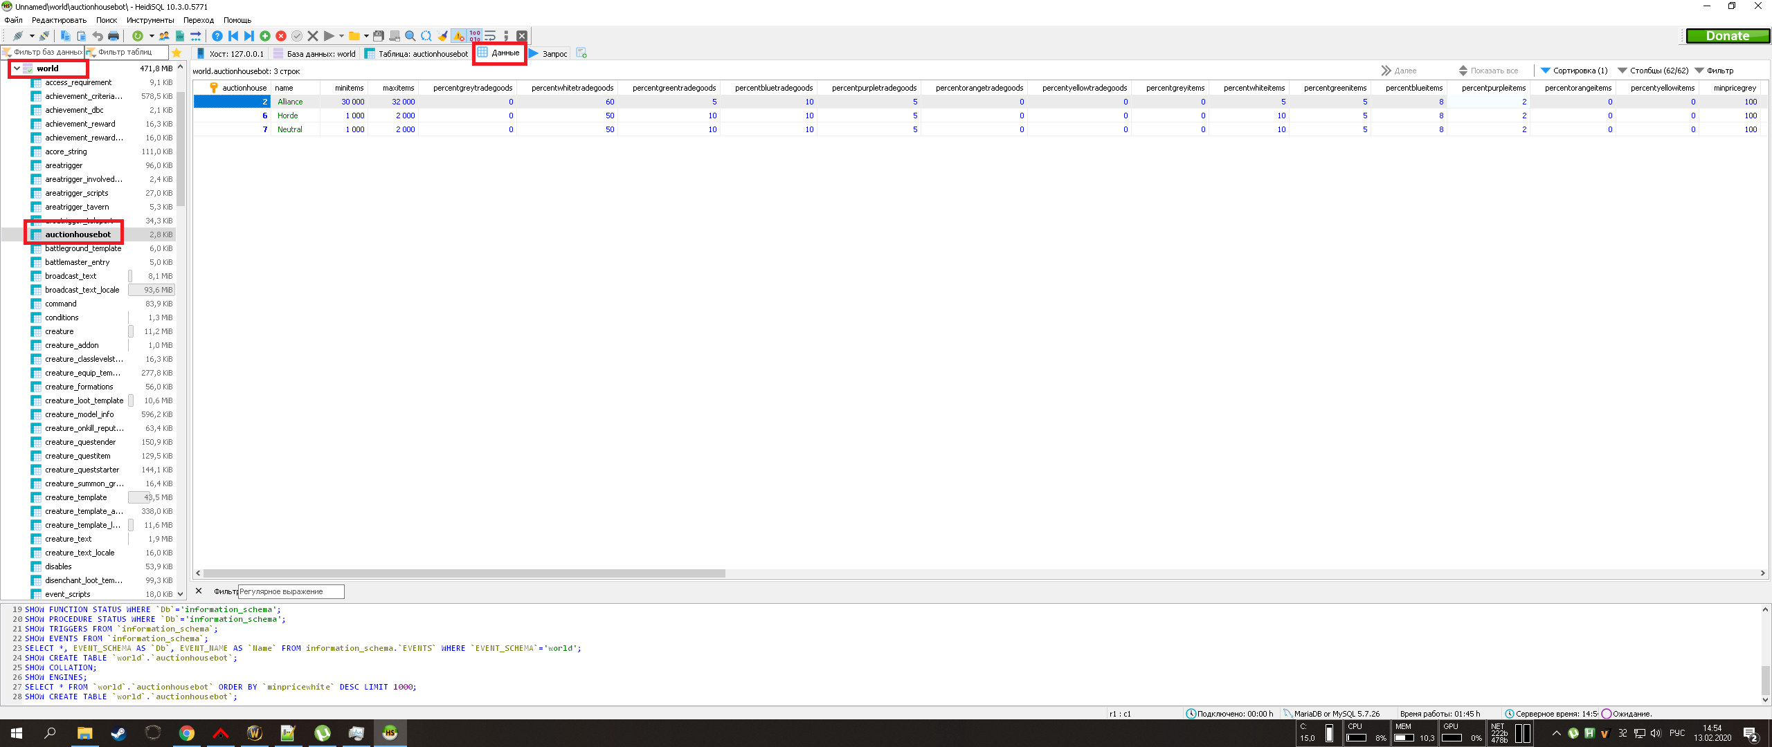The image size is (1772, 747).
Task: Open Столбцы (62/62) columns dropdown
Action: 1653,71
